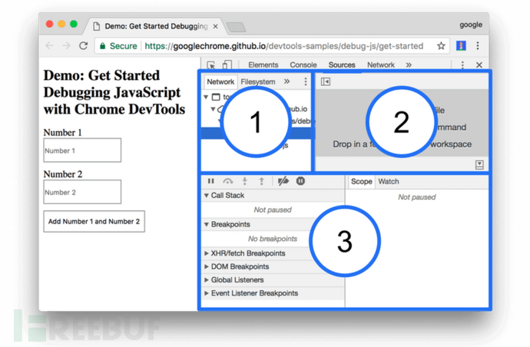
Task: Focus the Number 2 input field
Action: [x=82, y=192]
